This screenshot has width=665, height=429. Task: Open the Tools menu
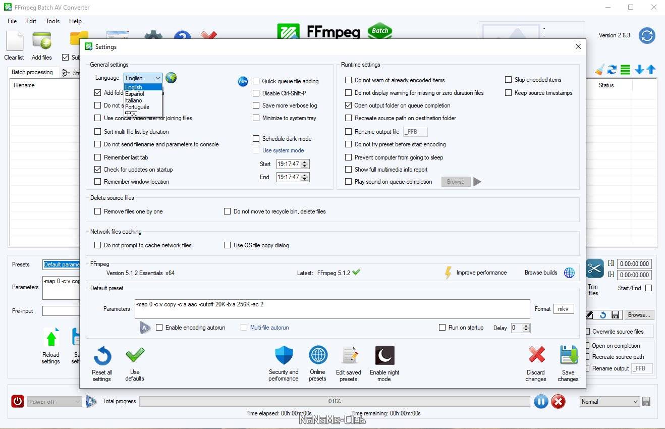pos(52,21)
